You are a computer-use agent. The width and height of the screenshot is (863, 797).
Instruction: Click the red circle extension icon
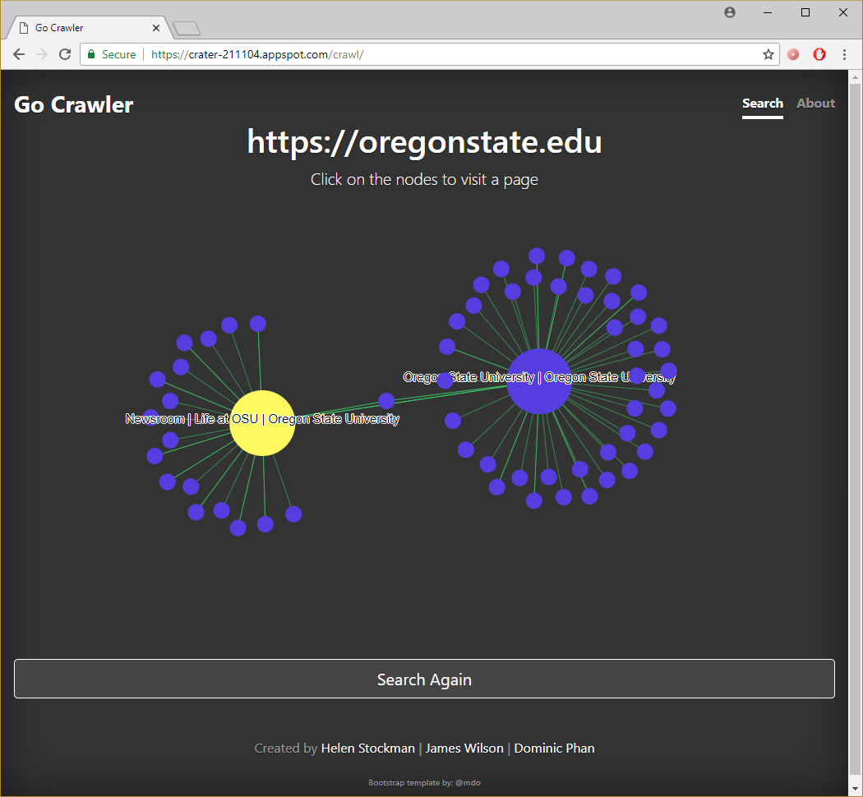coord(793,54)
